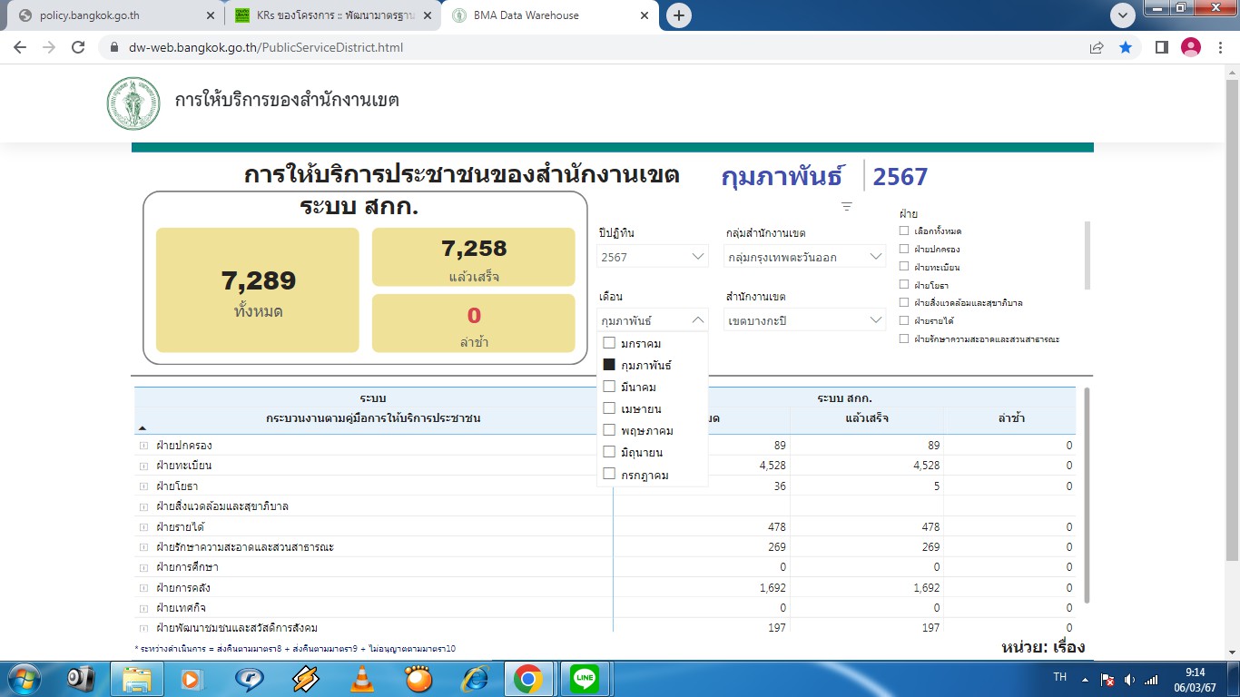Uncheck the กุมภาพันธ์ month checkbox
Screen dimensions: 1240x697
point(609,365)
